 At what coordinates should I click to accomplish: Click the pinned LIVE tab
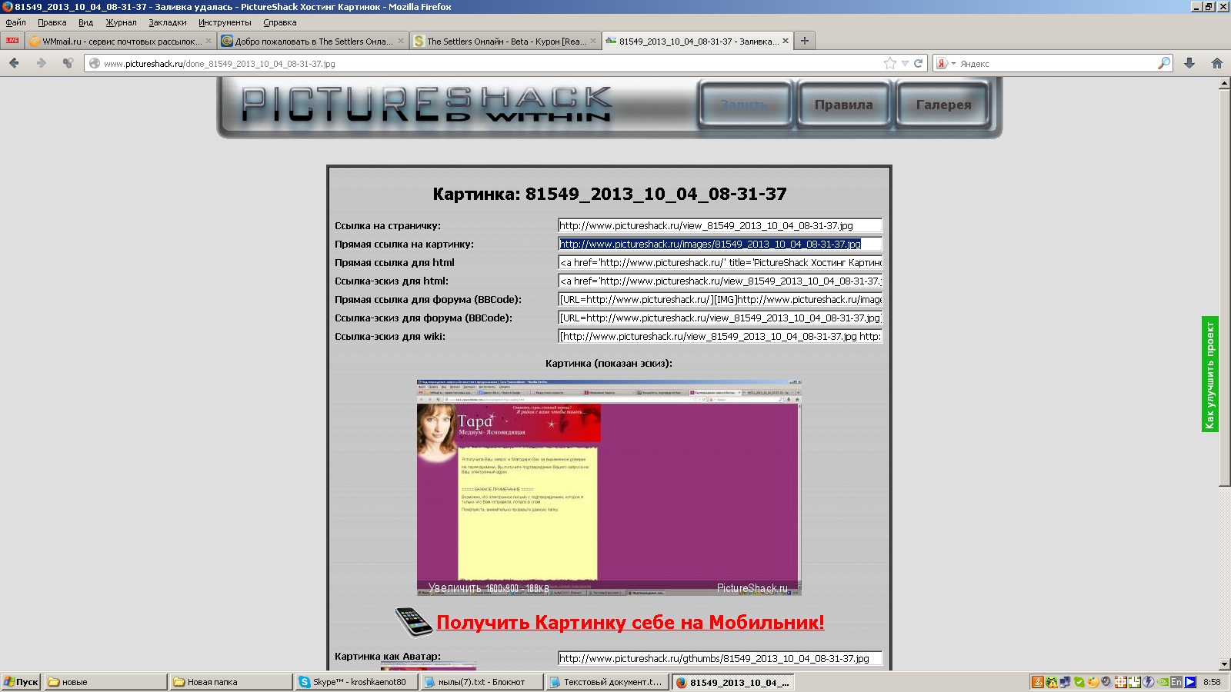click(12, 41)
